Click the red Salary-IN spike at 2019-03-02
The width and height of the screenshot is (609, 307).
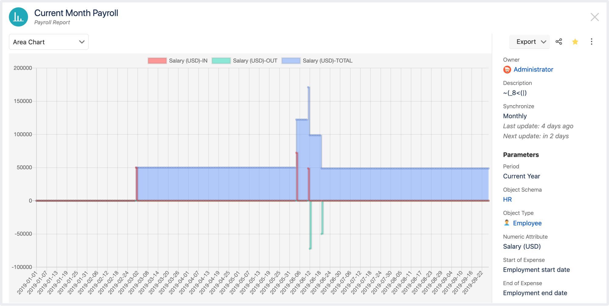tap(136, 168)
